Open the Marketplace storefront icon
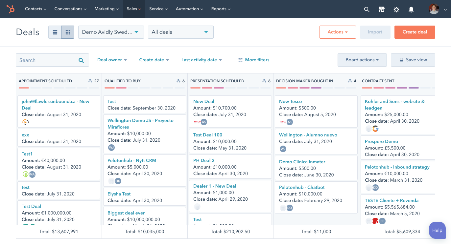Screen dimensions: 451x244 click(x=382, y=9)
